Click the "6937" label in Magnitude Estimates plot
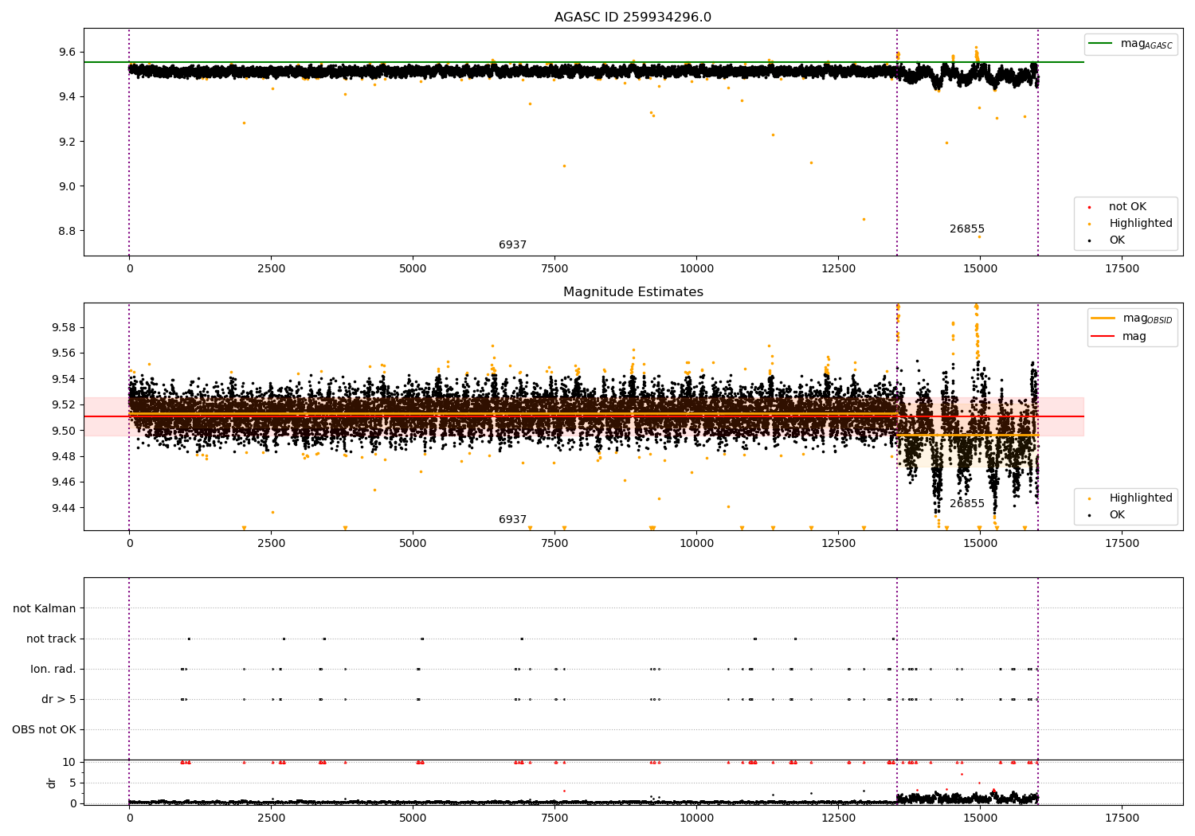Screen dimensions: 1195x836 click(x=512, y=520)
